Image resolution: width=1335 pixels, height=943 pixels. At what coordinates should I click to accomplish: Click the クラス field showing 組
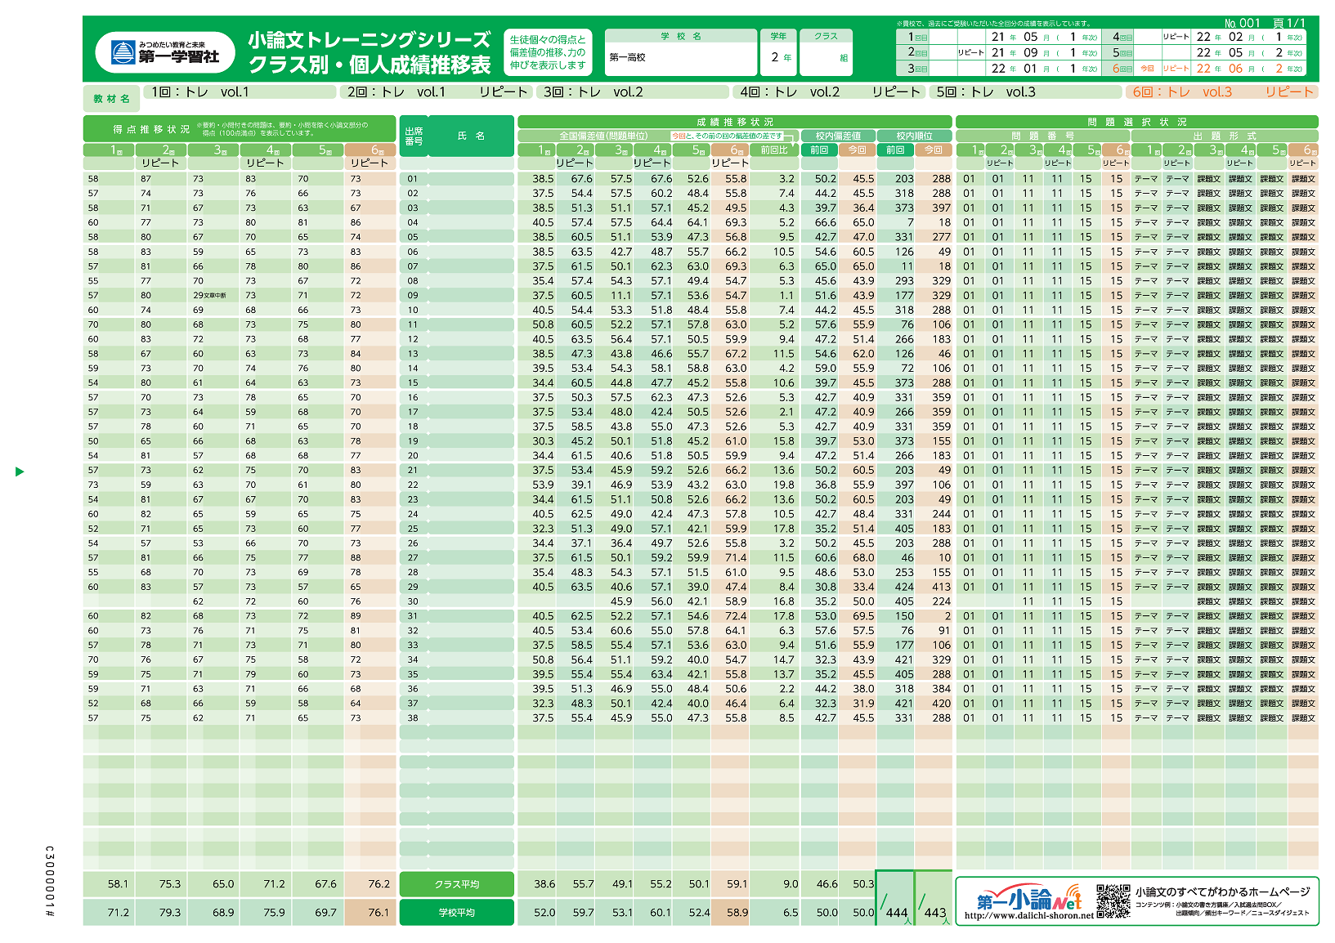pos(826,58)
